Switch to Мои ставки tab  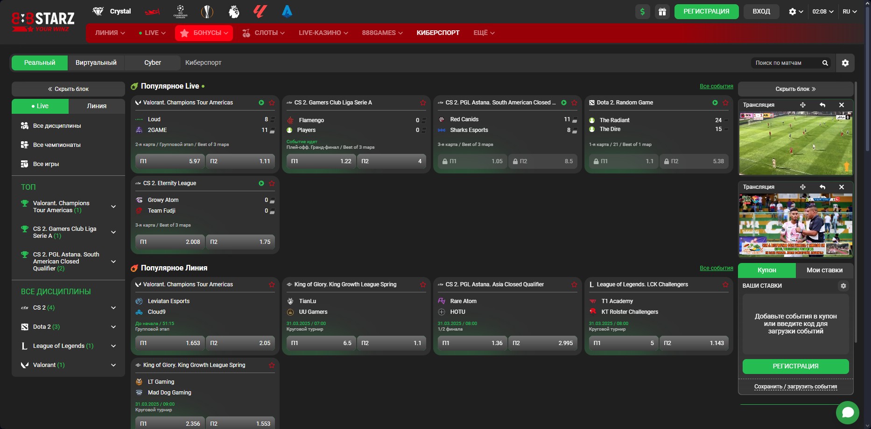coord(825,270)
